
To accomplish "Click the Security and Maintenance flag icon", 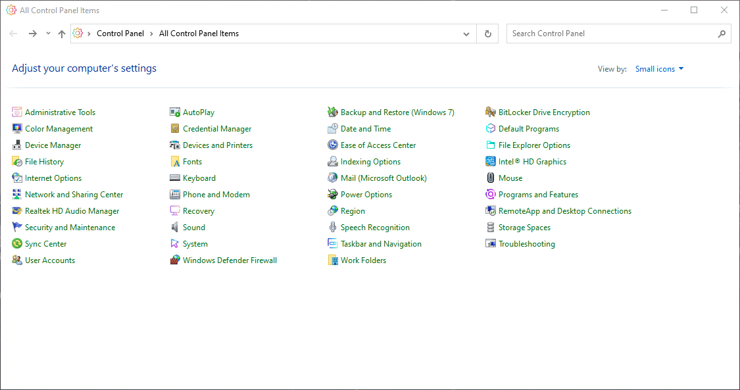I will tap(17, 228).
